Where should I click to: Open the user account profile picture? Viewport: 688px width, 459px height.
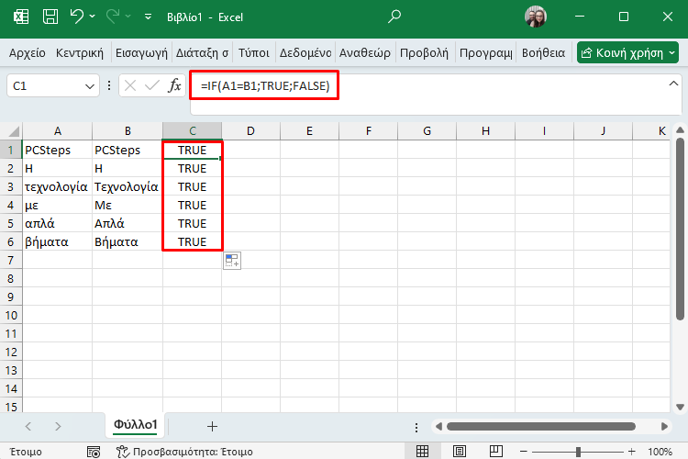point(536,17)
